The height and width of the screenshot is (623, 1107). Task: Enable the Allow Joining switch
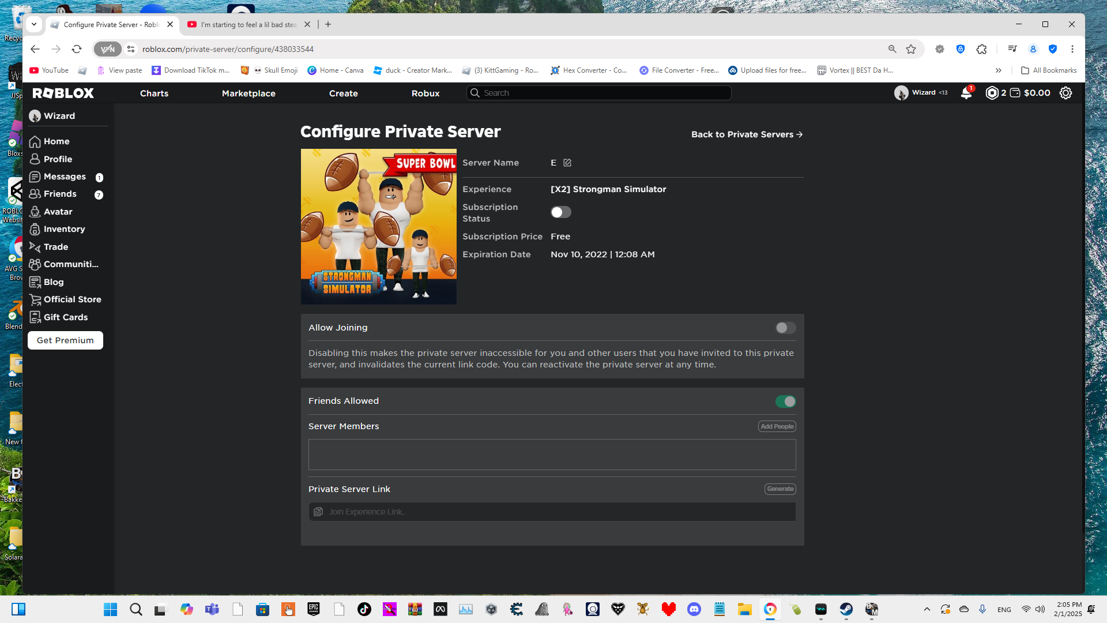pyautogui.click(x=785, y=328)
